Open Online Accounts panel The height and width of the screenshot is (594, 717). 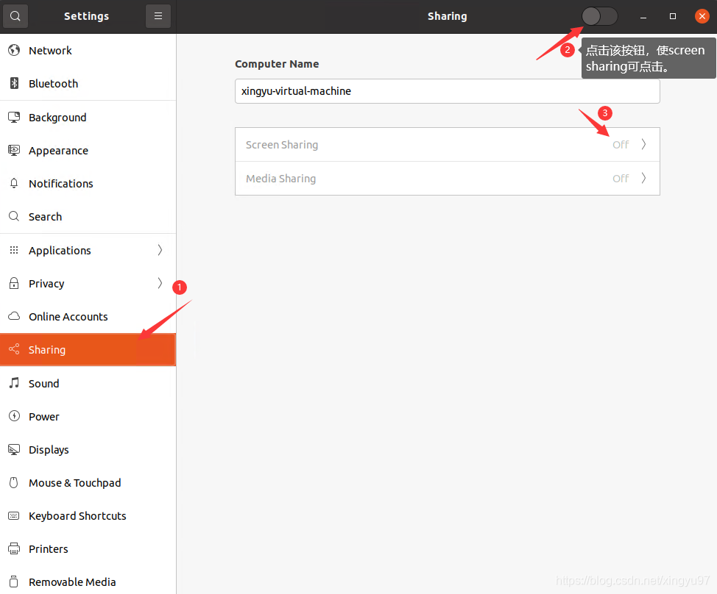88,316
